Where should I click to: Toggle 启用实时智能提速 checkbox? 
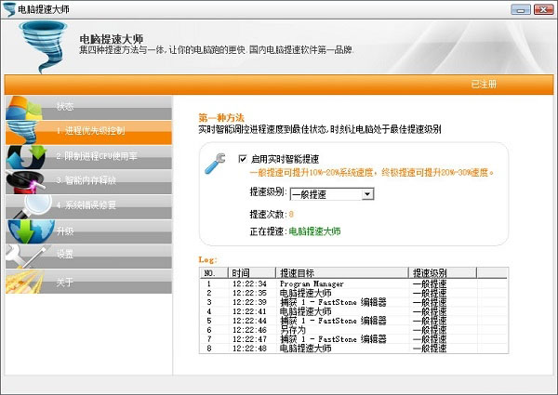(243, 159)
